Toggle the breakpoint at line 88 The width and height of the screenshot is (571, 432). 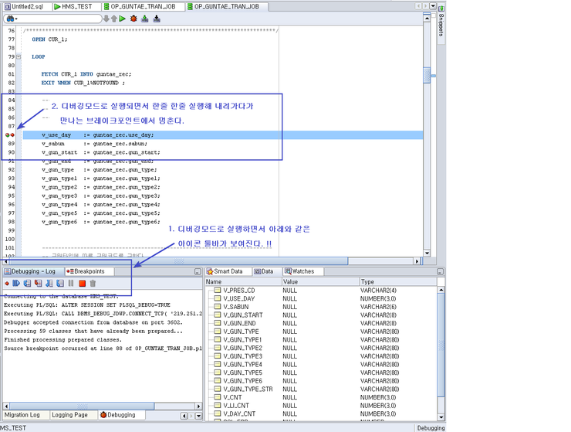click(9, 135)
